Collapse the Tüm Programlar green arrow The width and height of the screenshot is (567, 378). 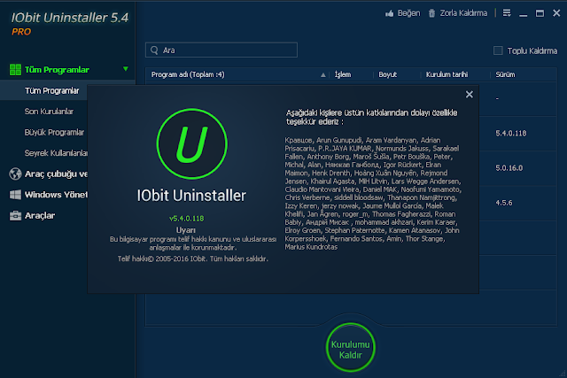tap(126, 69)
